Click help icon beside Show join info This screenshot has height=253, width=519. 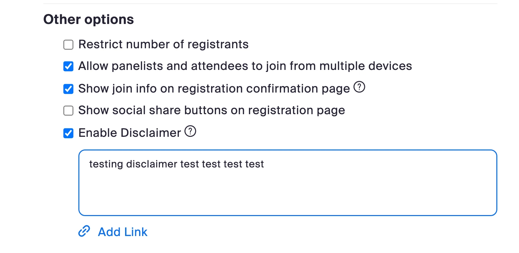[x=359, y=88]
